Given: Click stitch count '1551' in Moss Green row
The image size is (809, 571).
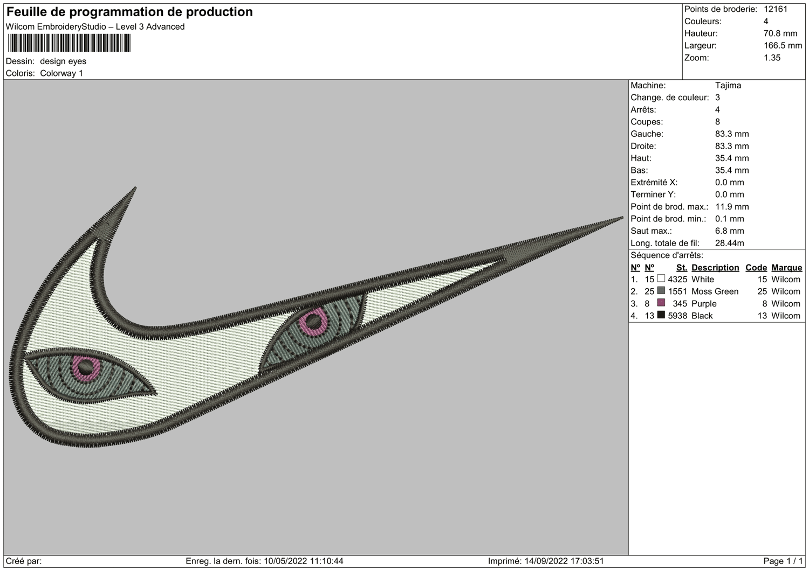Looking at the screenshot, I should pyautogui.click(x=677, y=291).
